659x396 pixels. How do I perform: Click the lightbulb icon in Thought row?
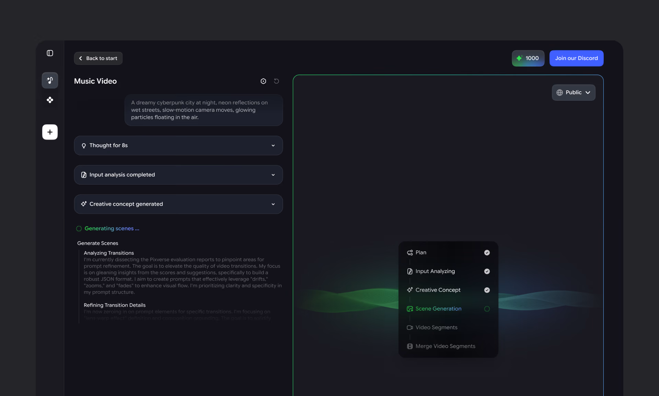[x=84, y=146]
